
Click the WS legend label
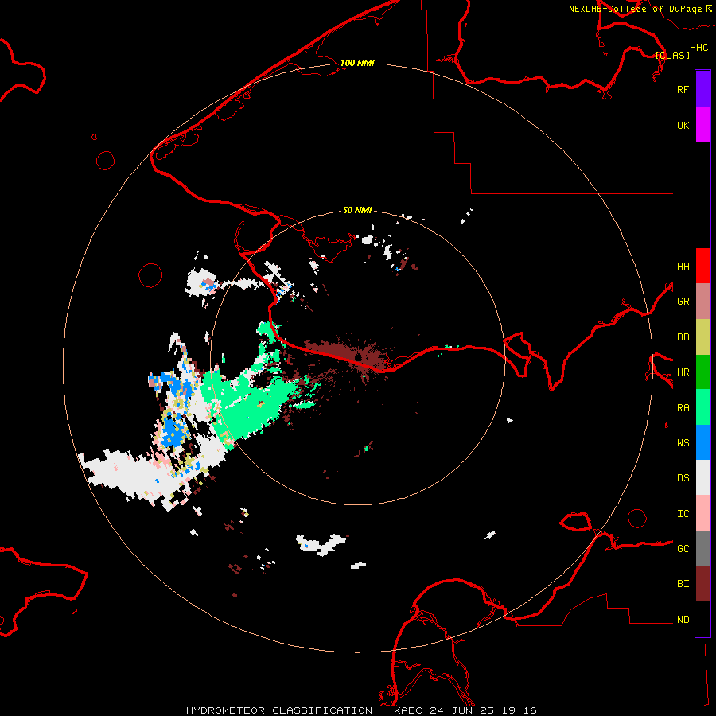[683, 443]
